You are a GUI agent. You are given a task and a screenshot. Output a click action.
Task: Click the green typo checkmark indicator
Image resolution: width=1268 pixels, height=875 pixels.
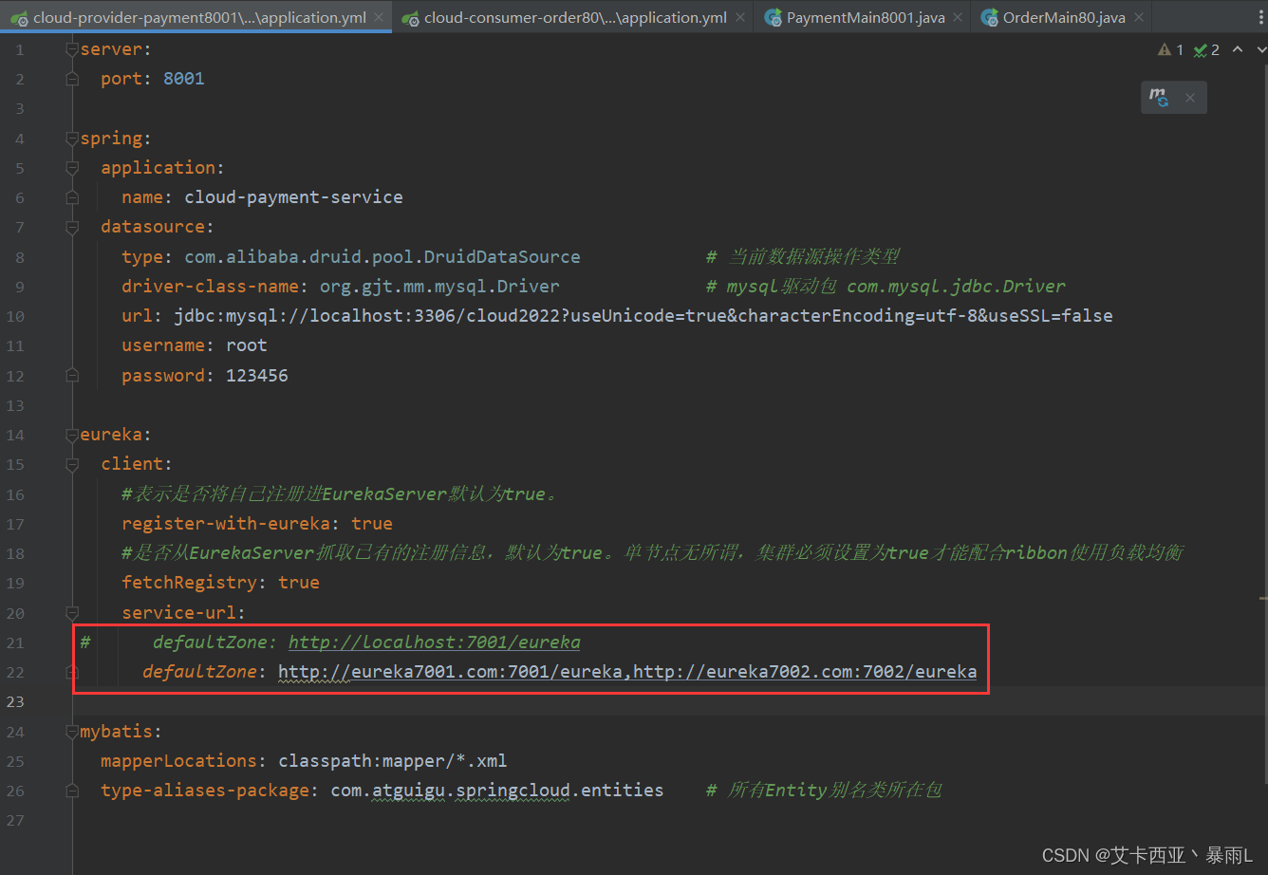(1201, 49)
